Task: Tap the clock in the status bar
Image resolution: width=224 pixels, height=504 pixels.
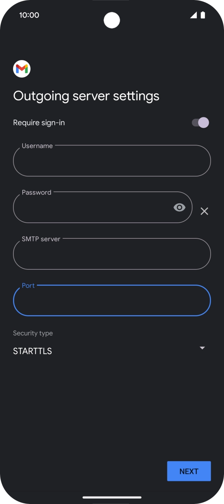Action: coord(29,15)
